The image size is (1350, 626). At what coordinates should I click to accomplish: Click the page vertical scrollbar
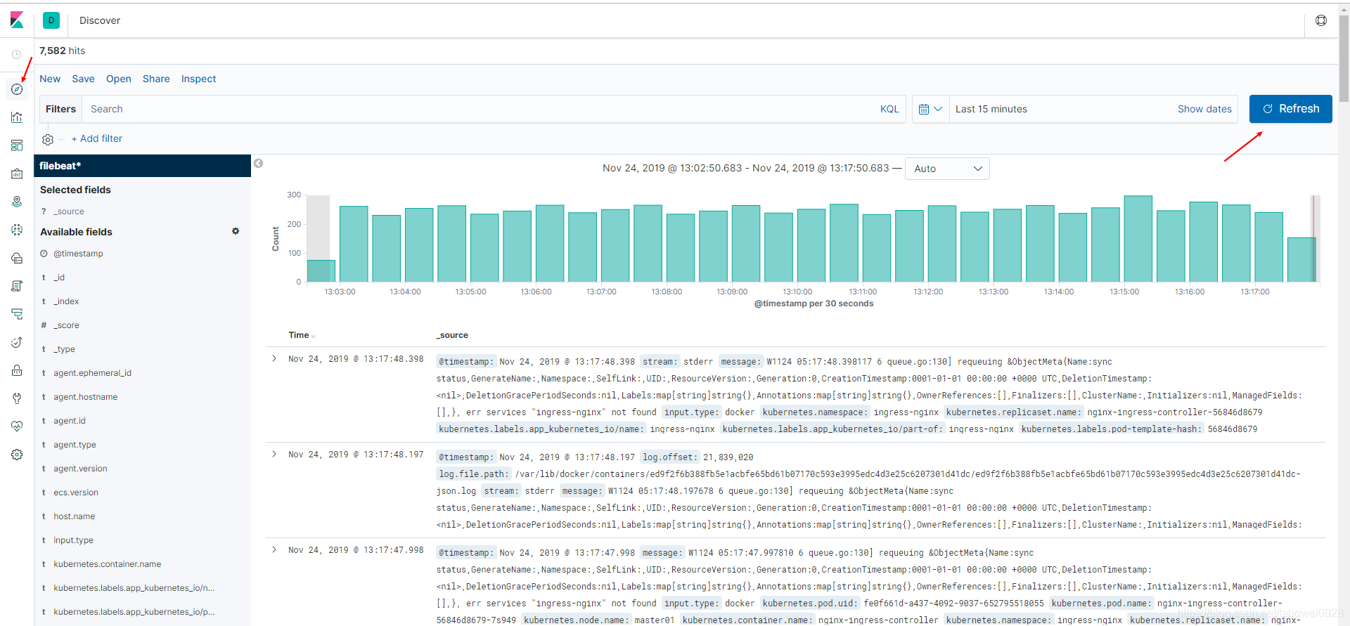[1344, 60]
